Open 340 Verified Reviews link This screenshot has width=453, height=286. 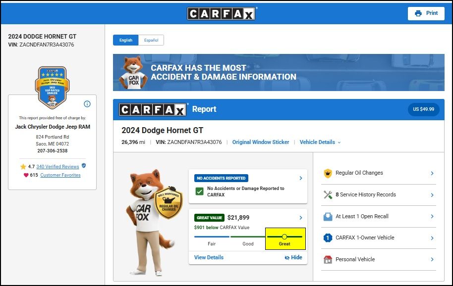[x=57, y=167]
